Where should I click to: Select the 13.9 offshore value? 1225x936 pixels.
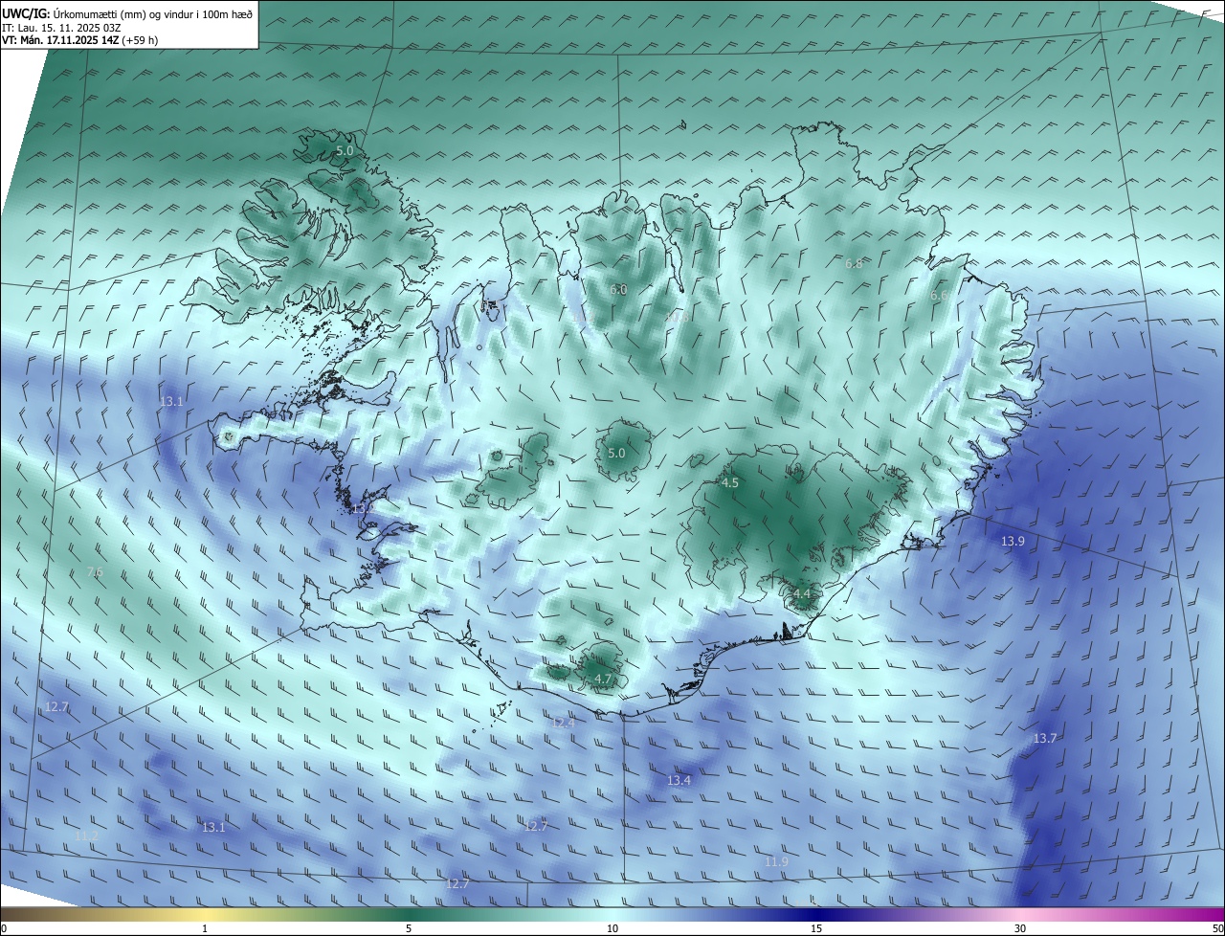1013,542
